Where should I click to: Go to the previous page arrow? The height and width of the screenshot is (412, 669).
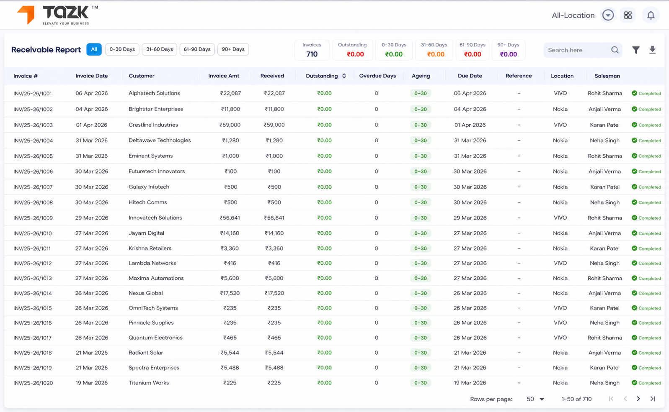pos(625,399)
